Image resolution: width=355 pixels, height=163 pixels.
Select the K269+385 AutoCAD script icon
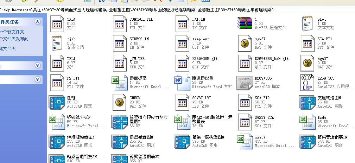pyautogui.click(x=245, y=83)
